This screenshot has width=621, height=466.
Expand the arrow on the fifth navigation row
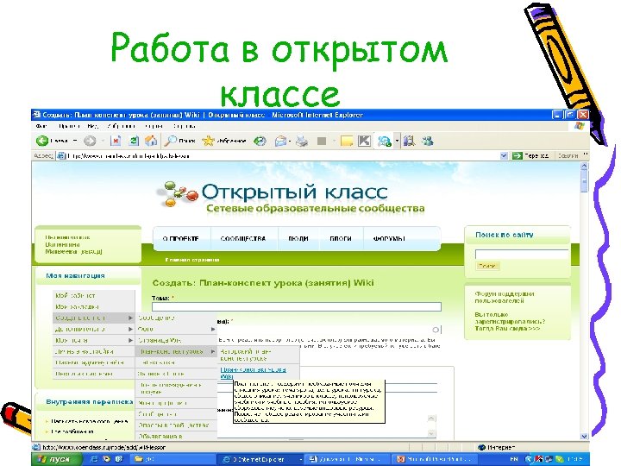coord(130,340)
